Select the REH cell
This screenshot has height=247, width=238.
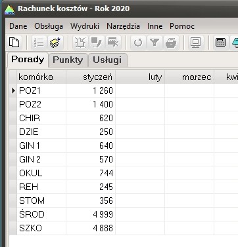(41, 187)
